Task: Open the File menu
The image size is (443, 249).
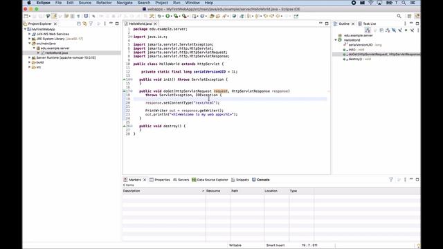Action: [x=58, y=3]
